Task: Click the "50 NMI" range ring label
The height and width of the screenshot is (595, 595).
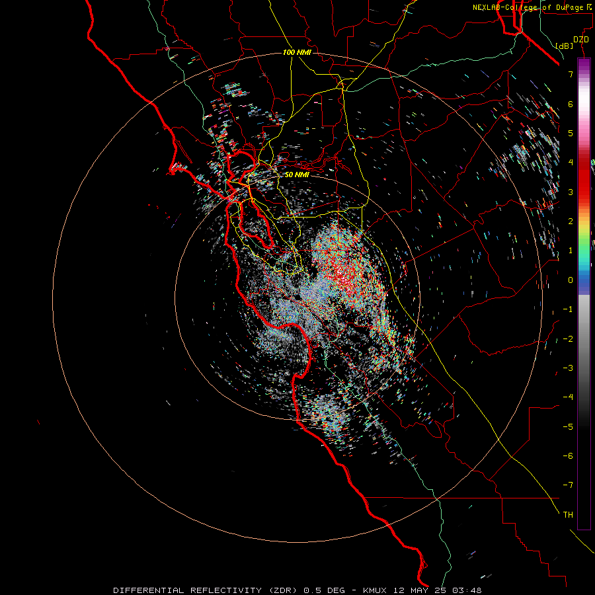Action: point(297,175)
